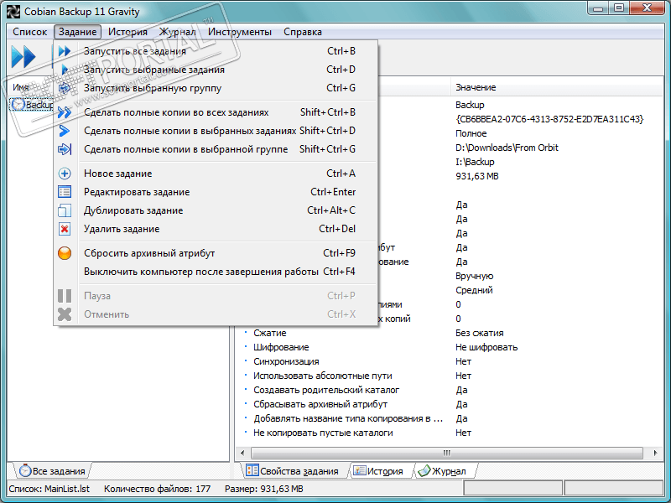The image size is (671, 503).
Task: Click the Backup task clock icon
Action: (18, 104)
